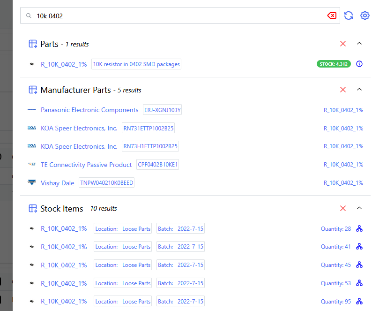
Task: Open search settings with the gear icon
Action: (x=365, y=15)
